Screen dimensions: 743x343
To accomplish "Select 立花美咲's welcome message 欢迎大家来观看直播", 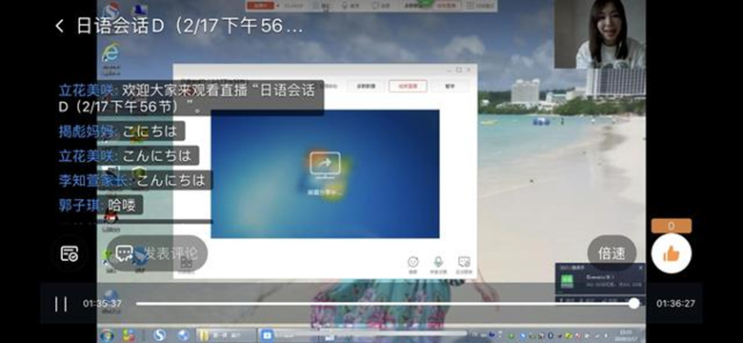I will click(x=191, y=98).
